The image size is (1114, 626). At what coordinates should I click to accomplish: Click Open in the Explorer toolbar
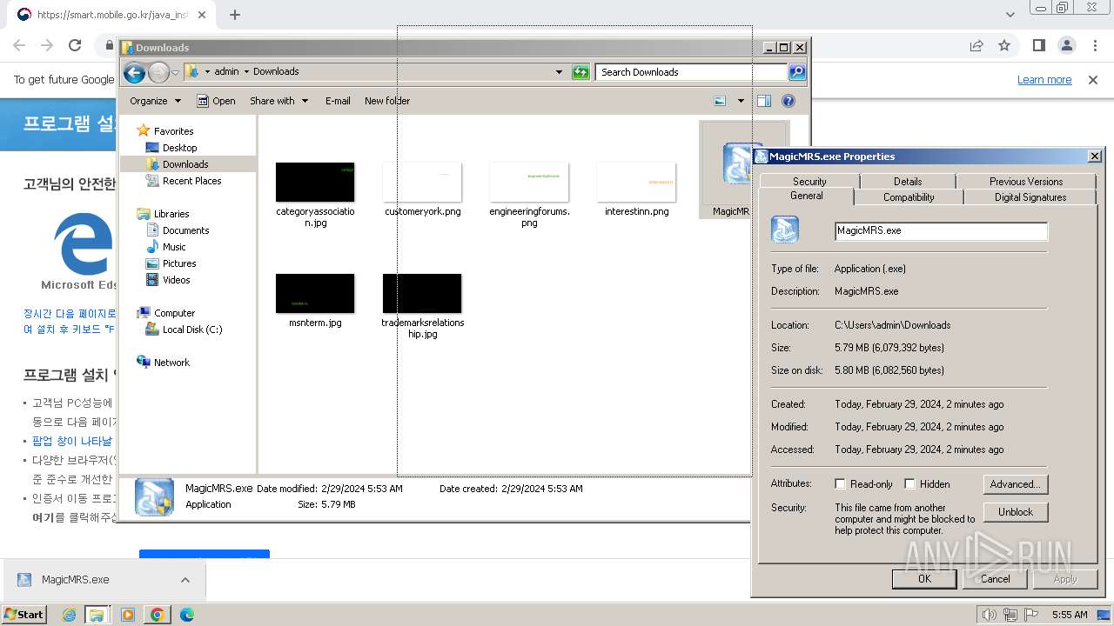point(216,101)
